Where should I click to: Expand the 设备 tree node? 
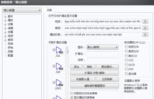[5, 24]
